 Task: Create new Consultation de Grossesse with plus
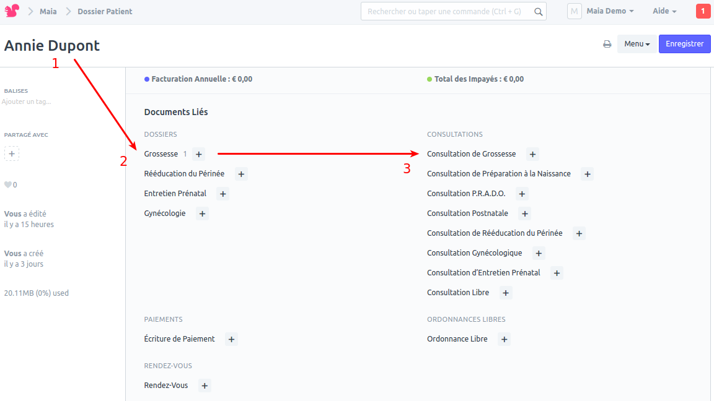pos(532,154)
